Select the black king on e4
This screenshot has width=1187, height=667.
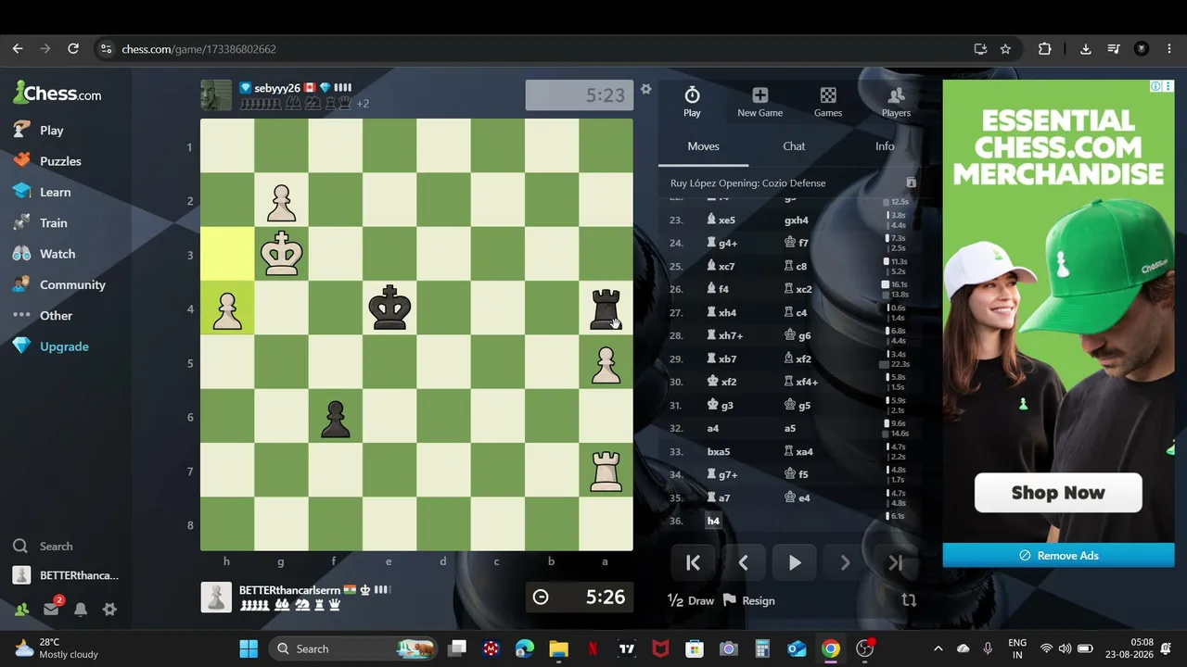click(389, 308)
